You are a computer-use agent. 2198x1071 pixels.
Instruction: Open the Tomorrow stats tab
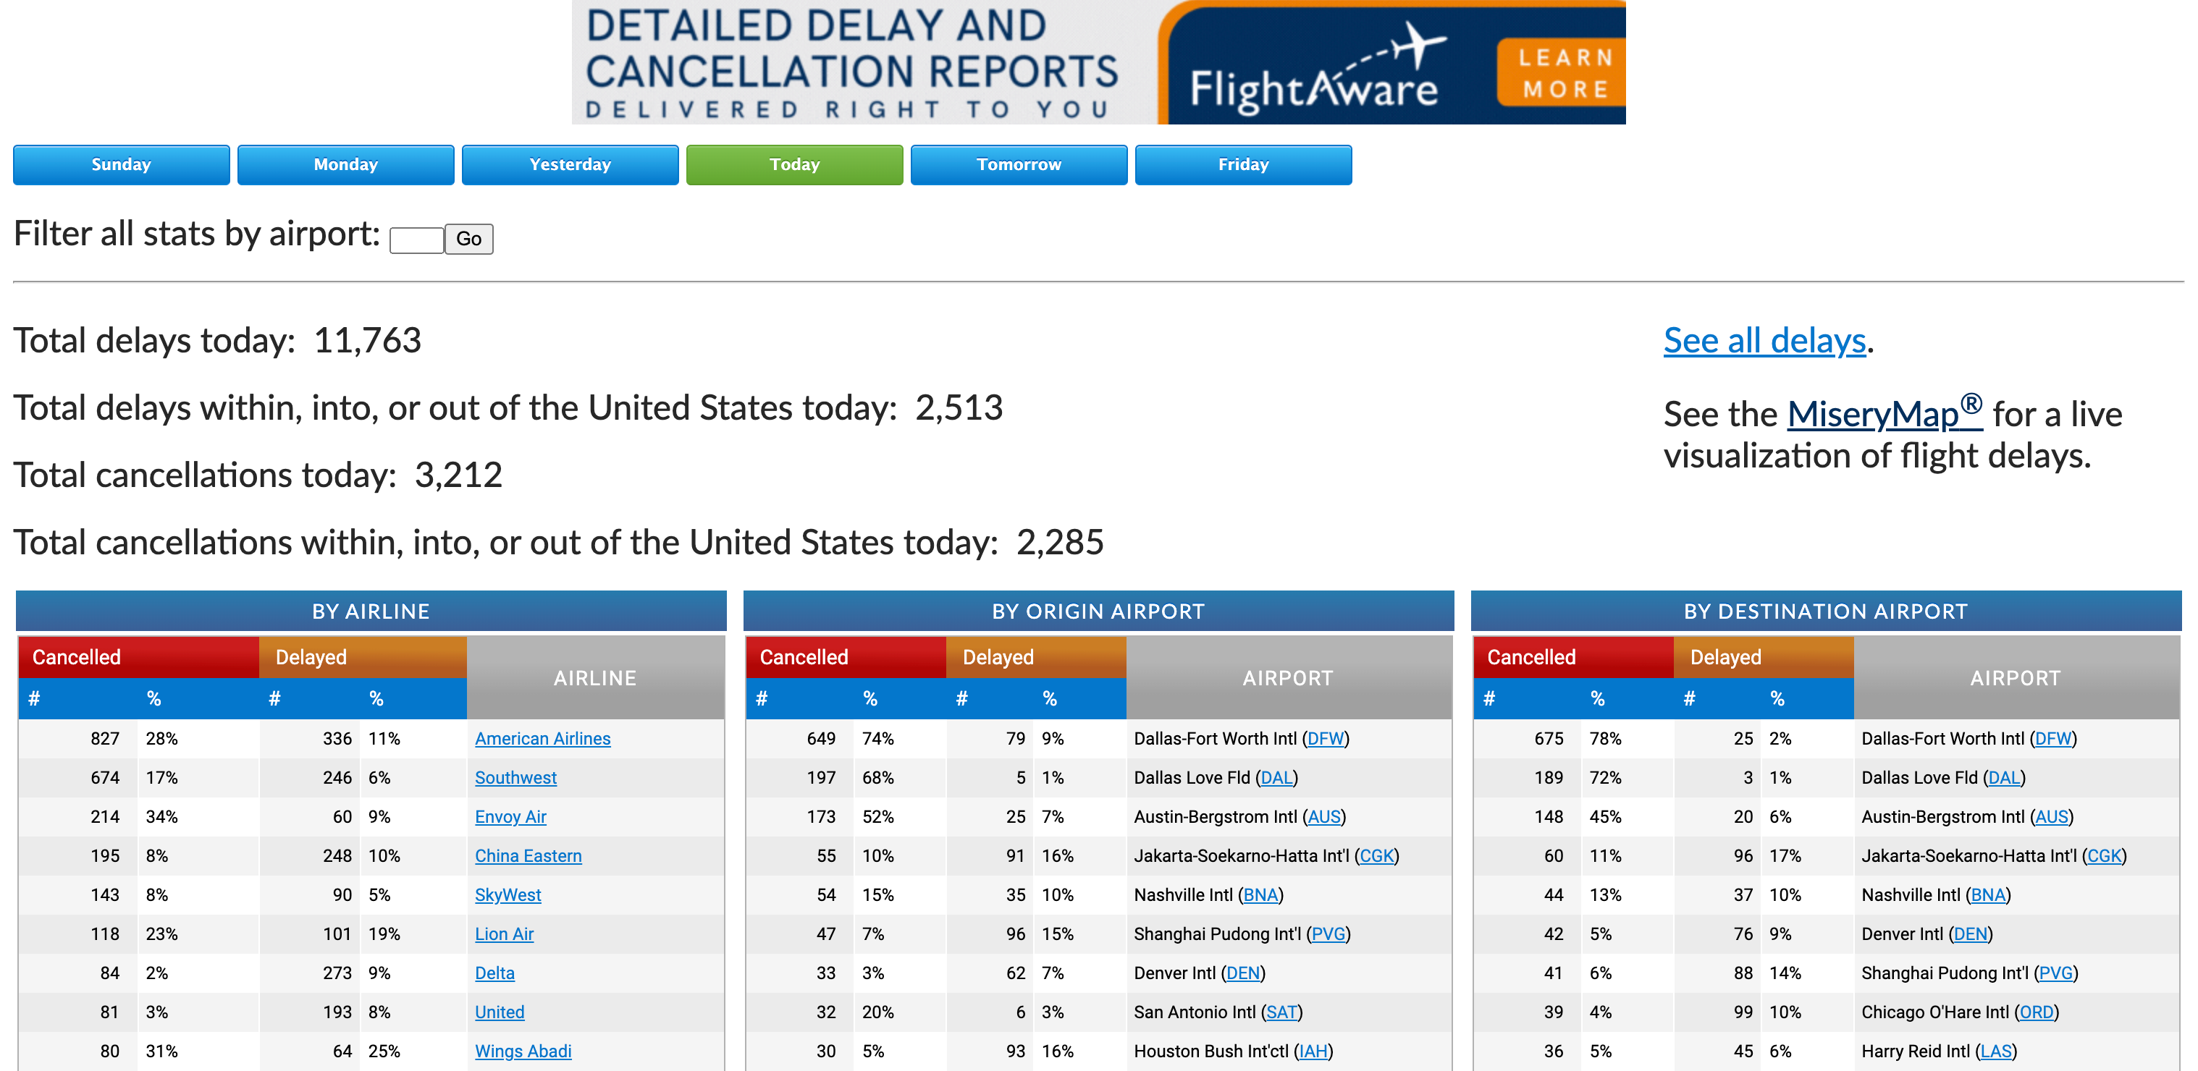(1019, 164)
